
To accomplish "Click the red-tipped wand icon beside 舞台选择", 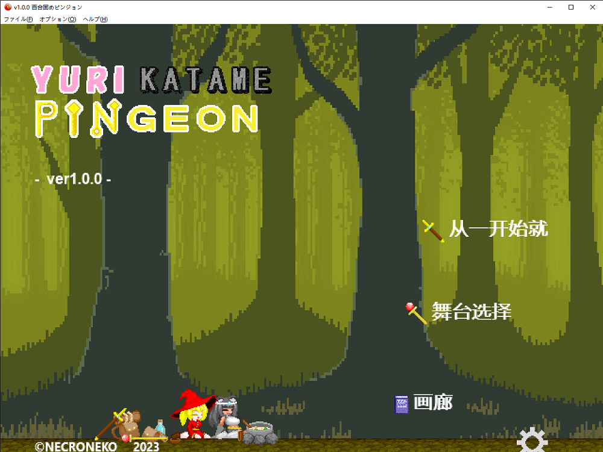I will [417, 313].
